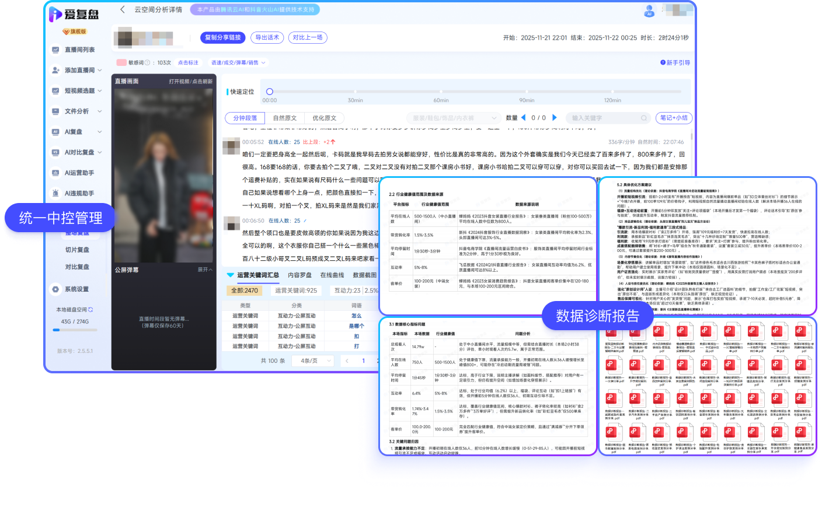Go to next keyword match with right arrow

555,118
